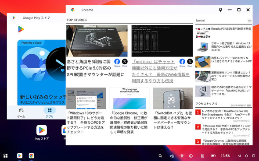Image resolution: width=259 pixels, height=161 pixels.
Task: Click the second-ranked Windows 10のサポート期限終了 entry
Action: [x=226, y=129]
